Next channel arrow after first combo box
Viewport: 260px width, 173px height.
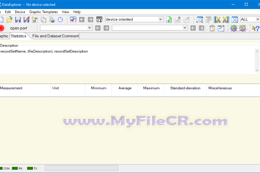pyautogui.click(x=106, y=28)
